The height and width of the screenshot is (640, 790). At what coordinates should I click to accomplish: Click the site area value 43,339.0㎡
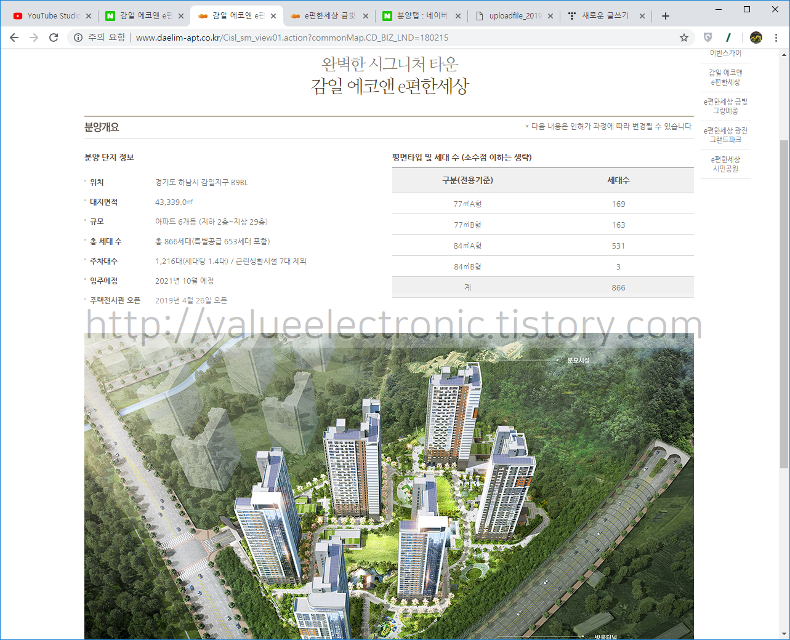point(174,202)
